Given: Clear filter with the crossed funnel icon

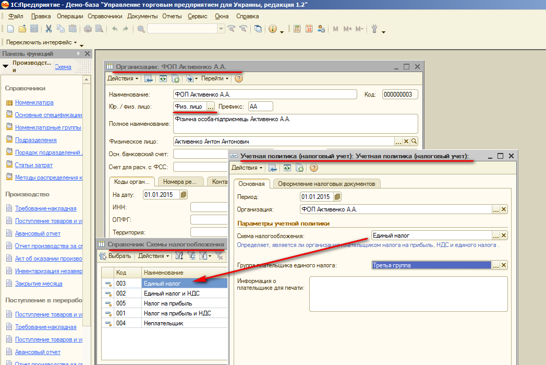Looking at the screenshot, I should click(219, 256).
